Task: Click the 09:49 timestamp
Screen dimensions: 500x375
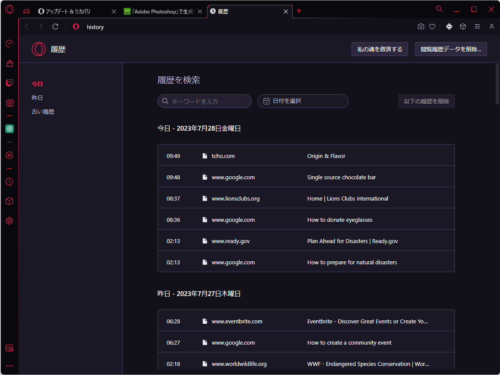Action: coord(173,156)
